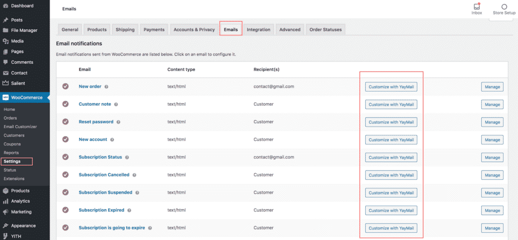Click help icon beside New account

click(x=112, y=140)
